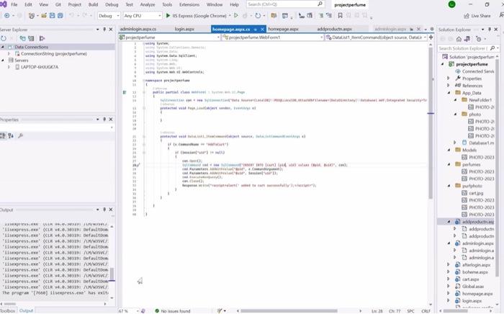Select boheme.aspx in Solution Explorer
This screenshot has height=314, width=504.
(x=474, y=272)
